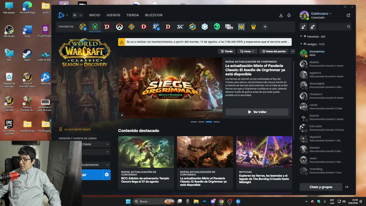Go to the INICIO tab

[95, 15]
